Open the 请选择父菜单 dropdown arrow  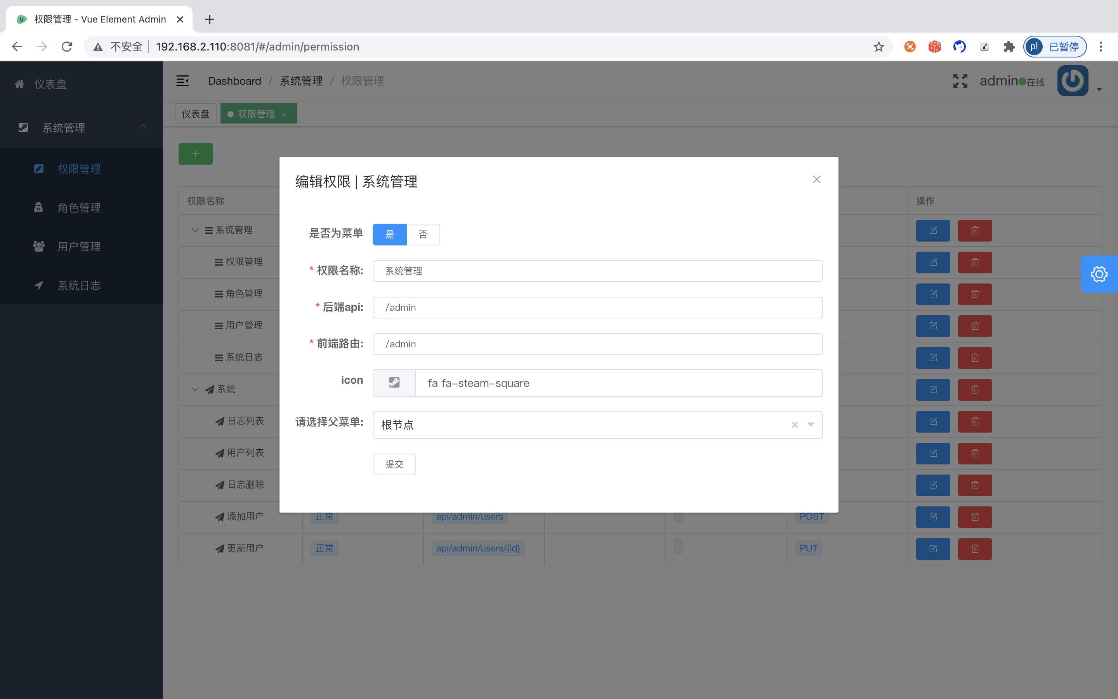(x=811, y=424)
